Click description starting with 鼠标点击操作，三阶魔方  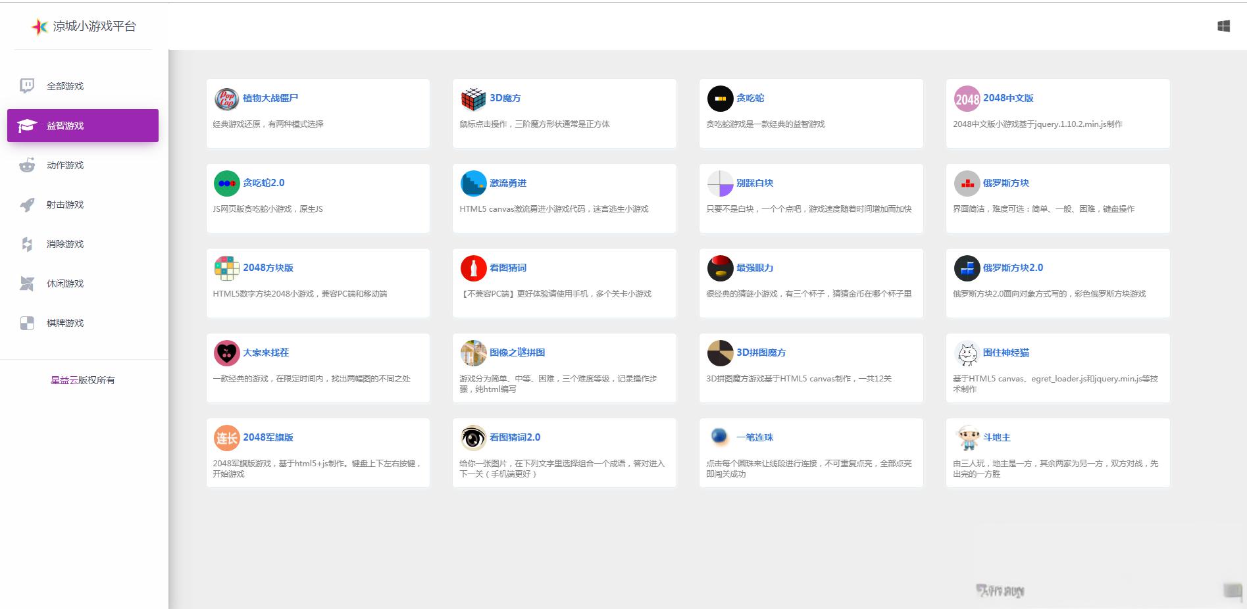pos(534,124)
